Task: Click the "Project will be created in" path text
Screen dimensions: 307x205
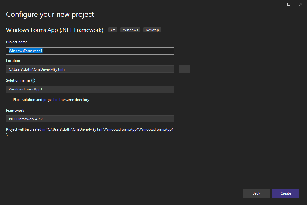Action: (x=90, y=129)
